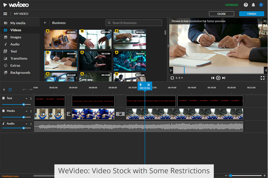Expand the Audio track dropdown

27,124
